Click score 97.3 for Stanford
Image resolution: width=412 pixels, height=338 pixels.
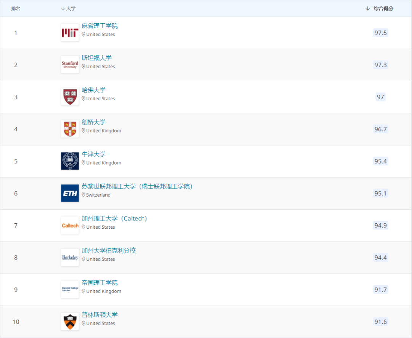380,65
